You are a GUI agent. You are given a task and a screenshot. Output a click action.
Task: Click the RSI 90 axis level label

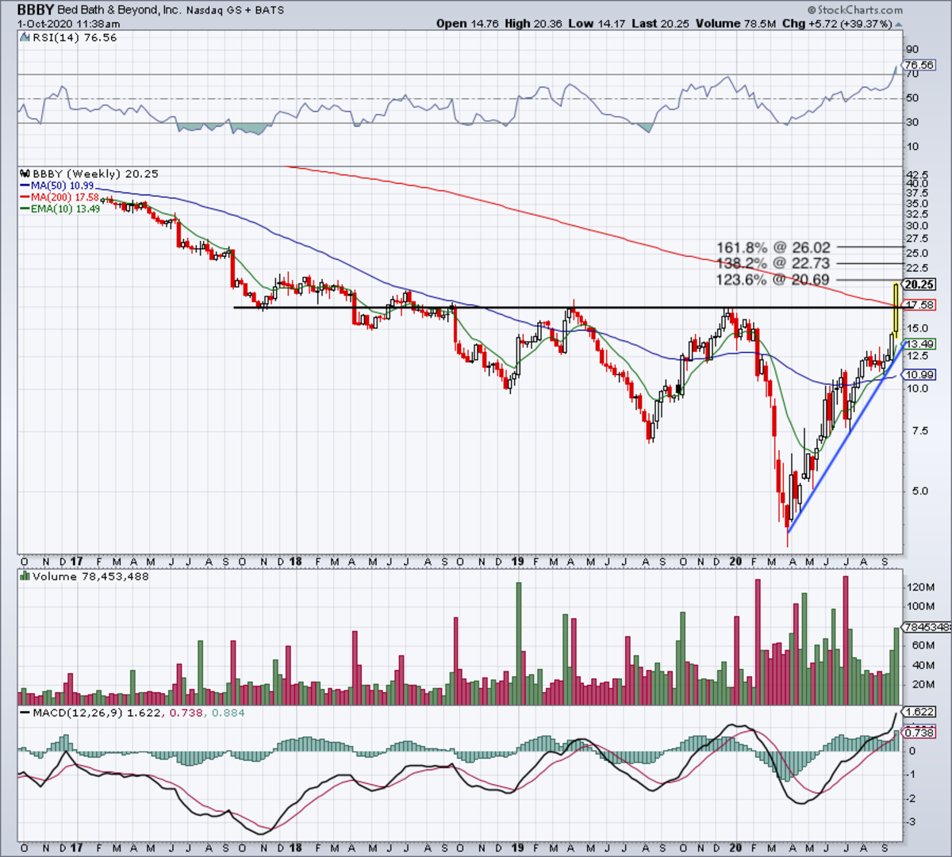tap(912, 49)
